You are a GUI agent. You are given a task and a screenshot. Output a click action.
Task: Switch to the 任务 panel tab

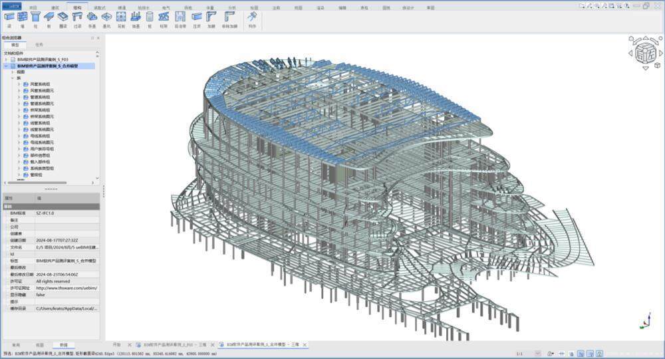tap(39, 45)
